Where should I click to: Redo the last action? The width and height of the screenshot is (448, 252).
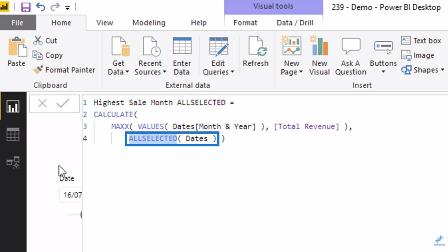[x=55, y=7]
